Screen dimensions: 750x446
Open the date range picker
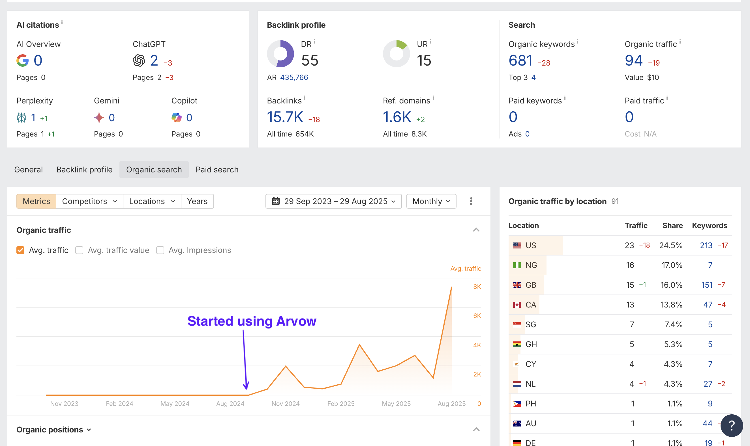coord(333,201)
